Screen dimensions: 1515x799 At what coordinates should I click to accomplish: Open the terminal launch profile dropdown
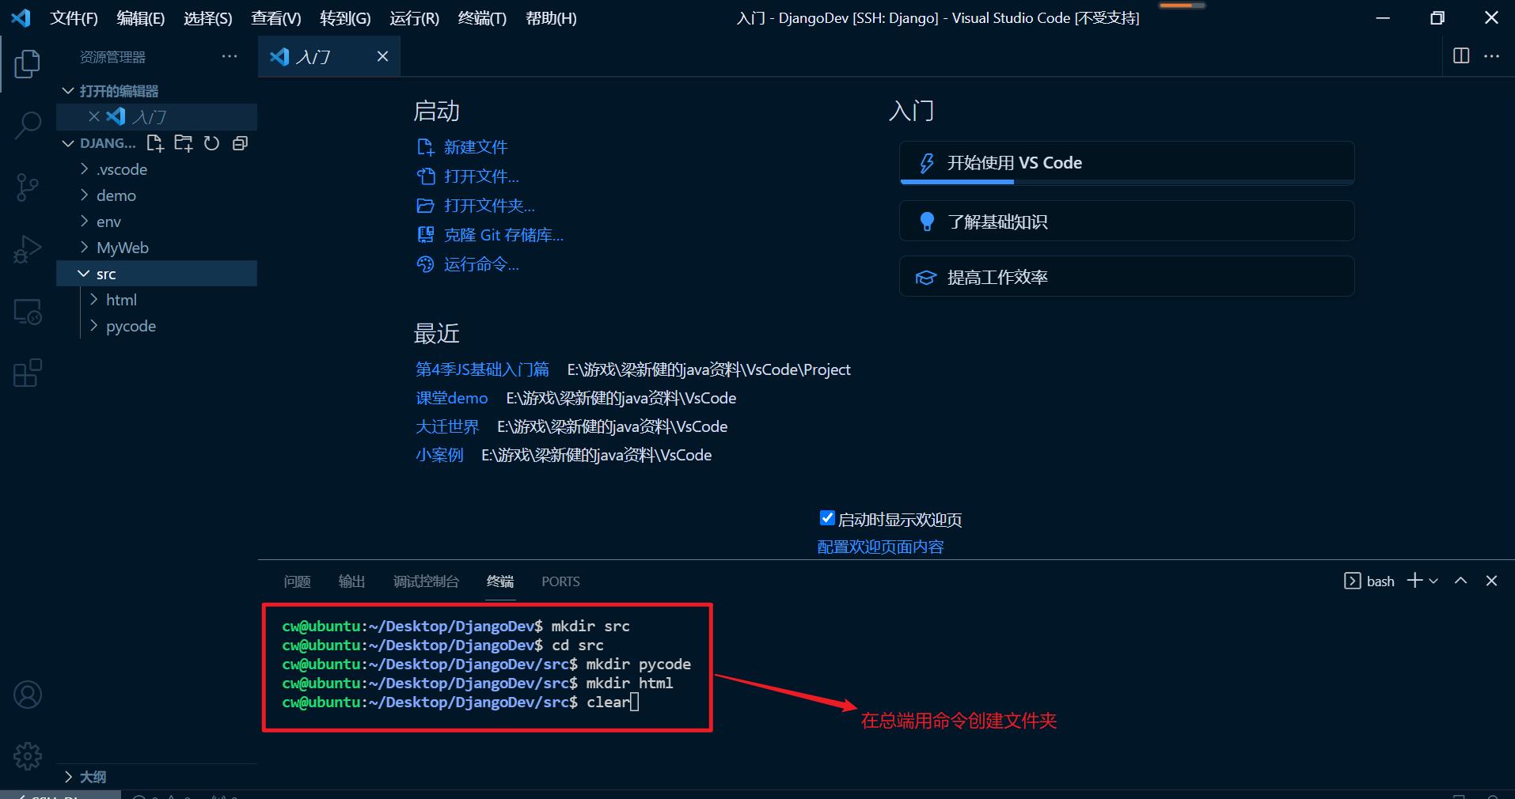(x=1433, y=581)
